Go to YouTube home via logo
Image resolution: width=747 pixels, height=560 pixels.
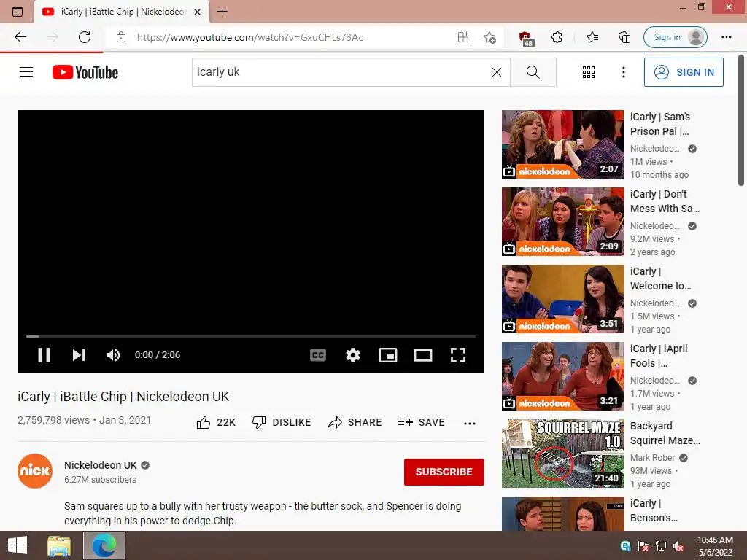coord(85,72)
